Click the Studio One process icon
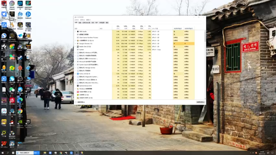 78,46
